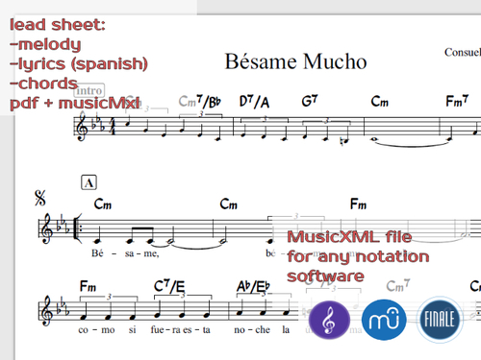Click the repeat start barline on second staff
481x360 pixels.
77,229
